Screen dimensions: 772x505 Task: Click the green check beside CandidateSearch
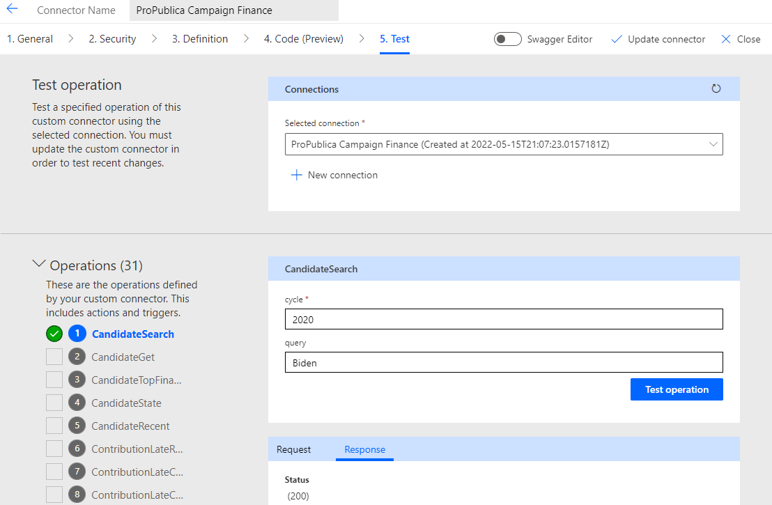tap(54, 334)
